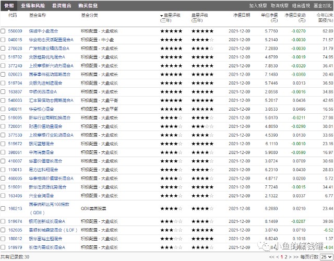
Task: Open fund 华安动态灵活配置混合A
Action: pos(51,40)
